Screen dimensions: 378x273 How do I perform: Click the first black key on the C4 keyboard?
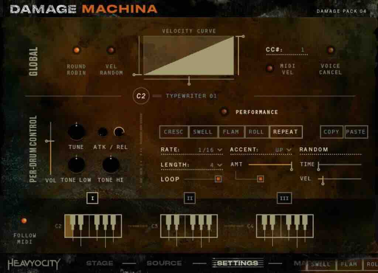coord(264,222)
